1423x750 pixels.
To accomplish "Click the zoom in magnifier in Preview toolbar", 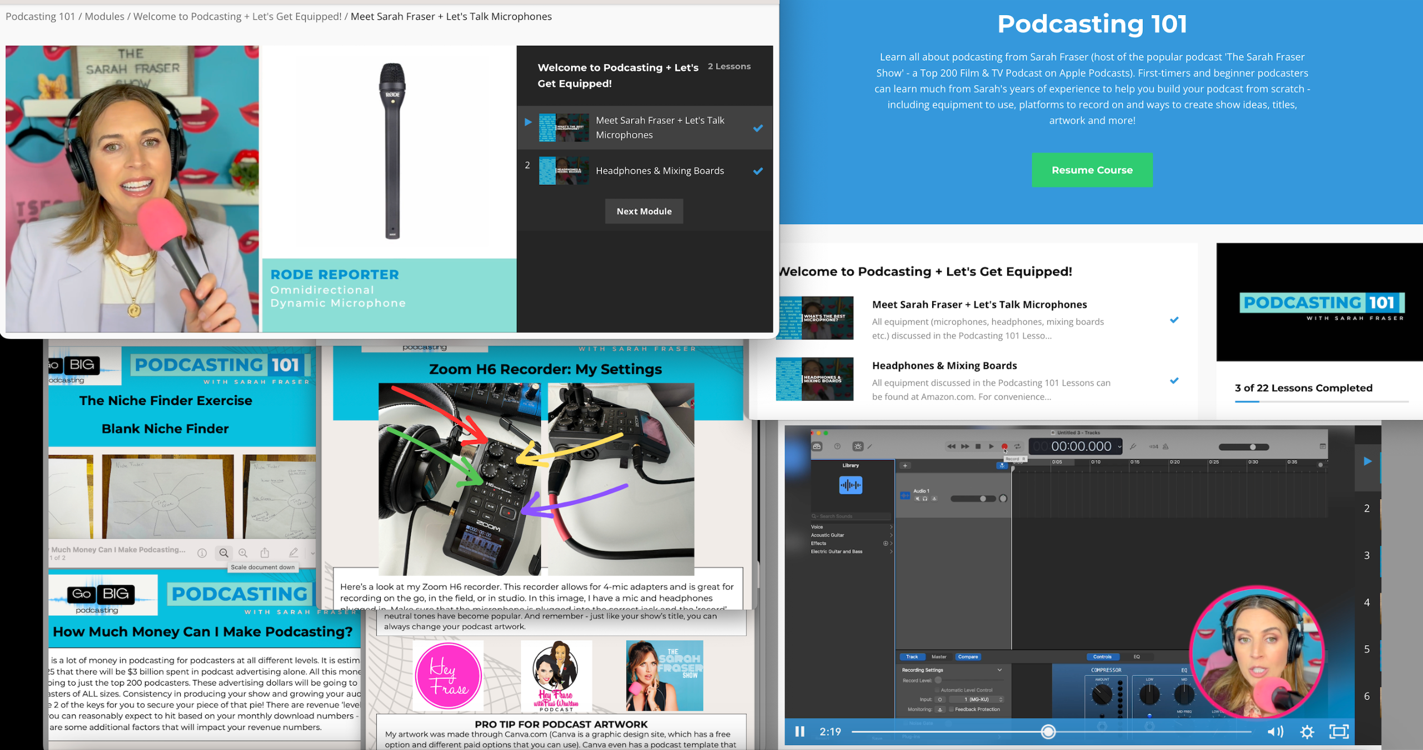I will click(x=243, y=553).
